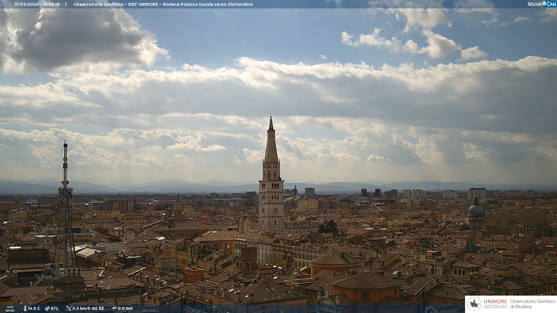Click the 14.6 C temperature reading
Viewport: 557px width, 313px height.
(34, 308)
